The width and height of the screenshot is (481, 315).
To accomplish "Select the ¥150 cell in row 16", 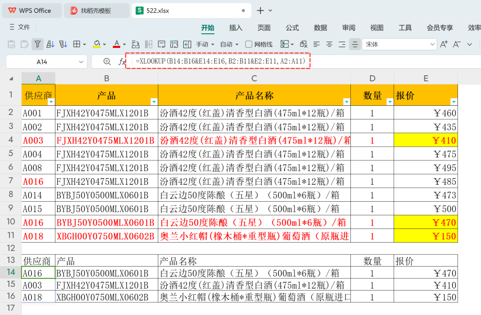I will coord(426,297).
